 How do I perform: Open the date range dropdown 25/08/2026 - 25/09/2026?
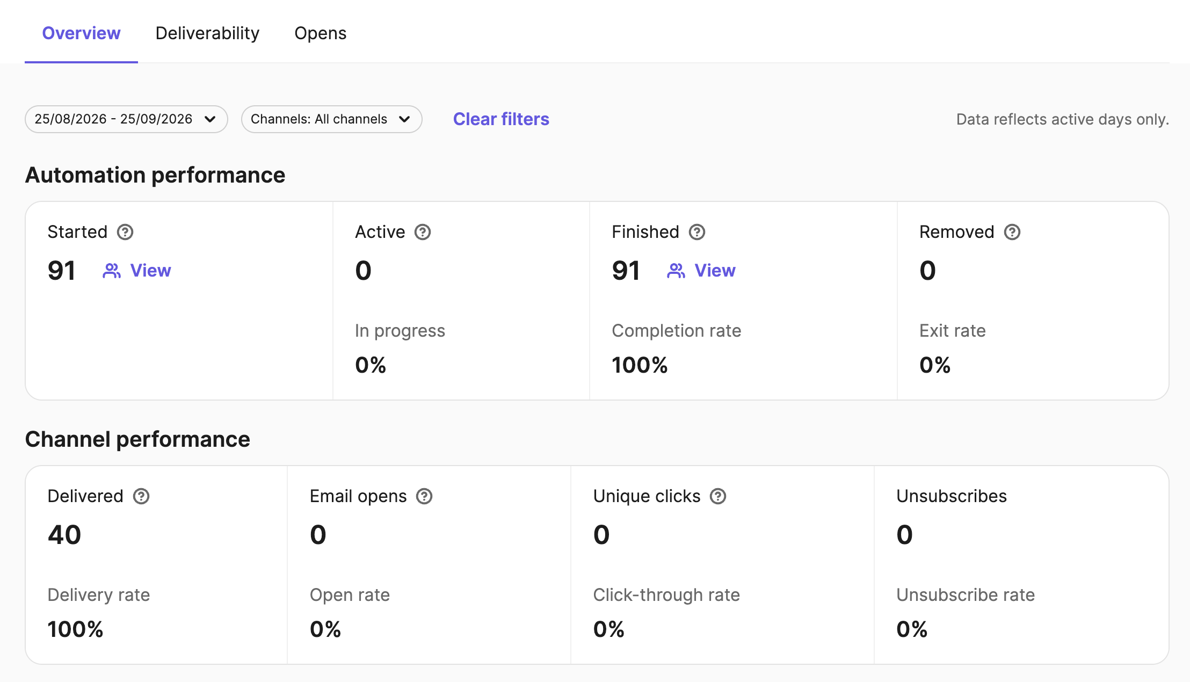(126, 119)
